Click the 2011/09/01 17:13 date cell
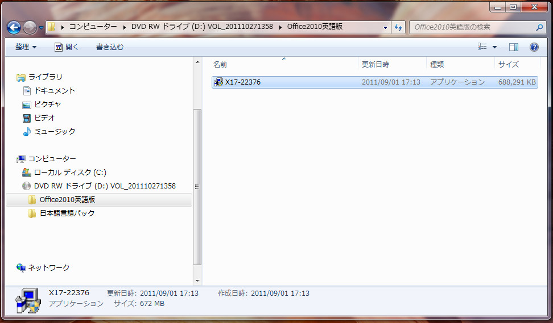This screenshot has height=323, width=553. pyautogui.click(x=391, y=82)
